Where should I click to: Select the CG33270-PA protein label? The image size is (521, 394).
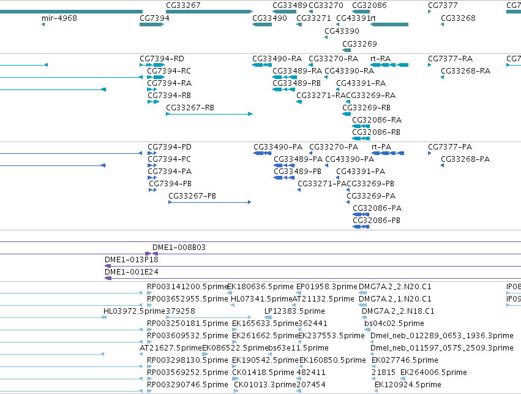[334, 147]
